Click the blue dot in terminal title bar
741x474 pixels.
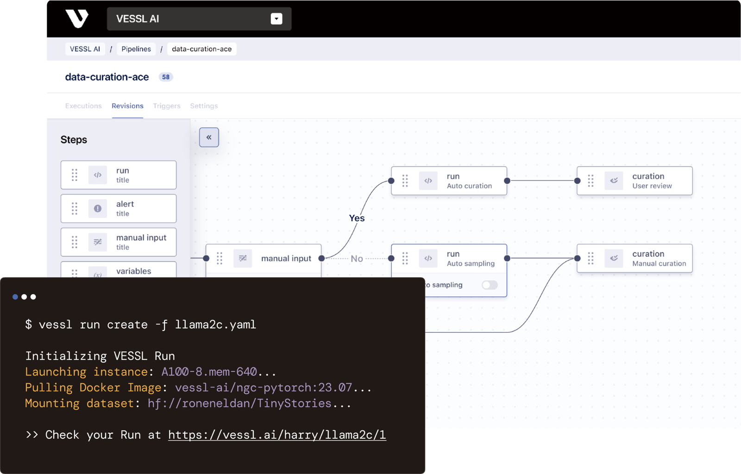click(x=15, y=297)
